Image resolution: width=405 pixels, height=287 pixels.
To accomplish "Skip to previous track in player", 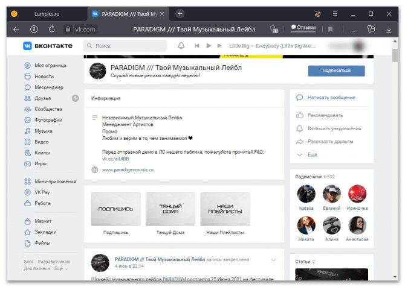I will (197, 46).
